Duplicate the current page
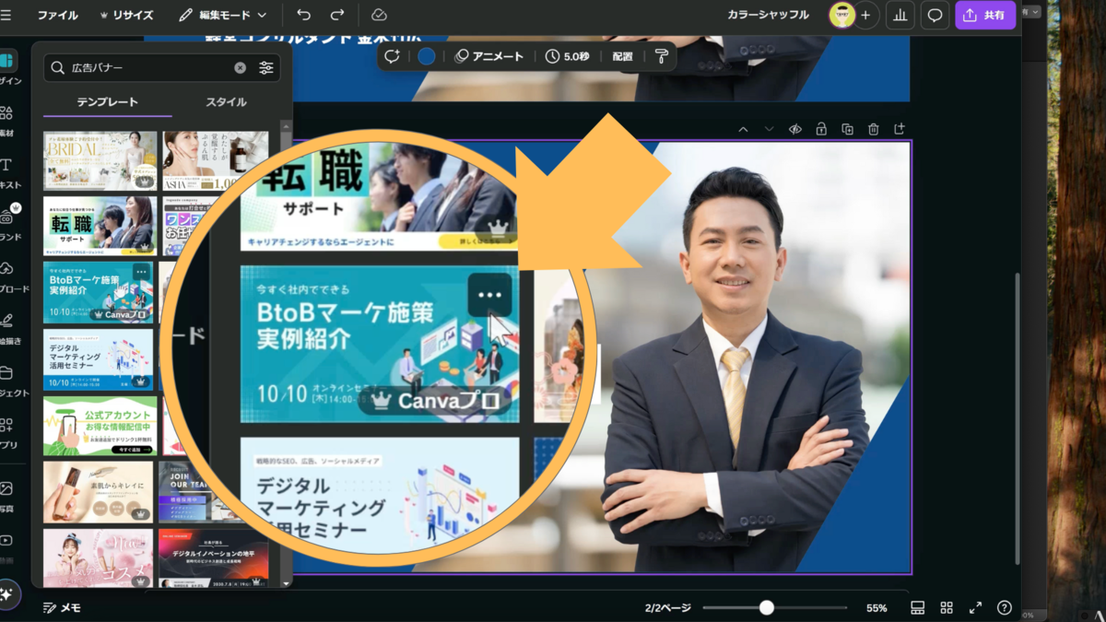Image resolution: width=1106 pixels, height=622 pixels. [x=847, y=130]
